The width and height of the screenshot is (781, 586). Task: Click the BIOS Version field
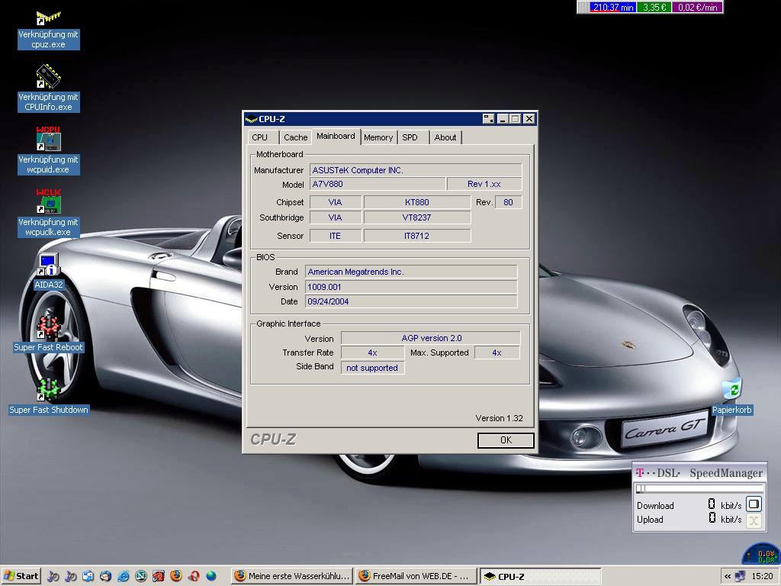click(x=410, y=287)
